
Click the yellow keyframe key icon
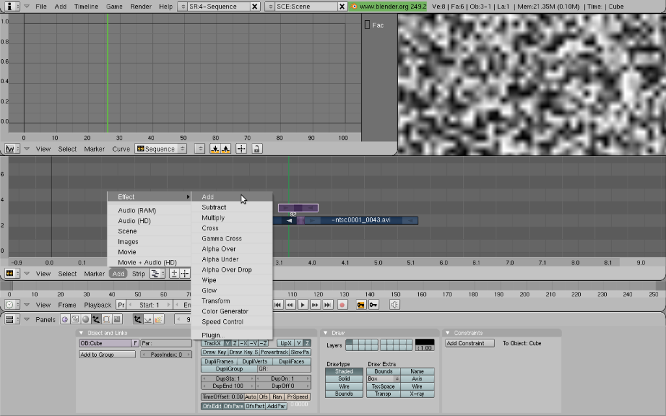click(360, 305)
